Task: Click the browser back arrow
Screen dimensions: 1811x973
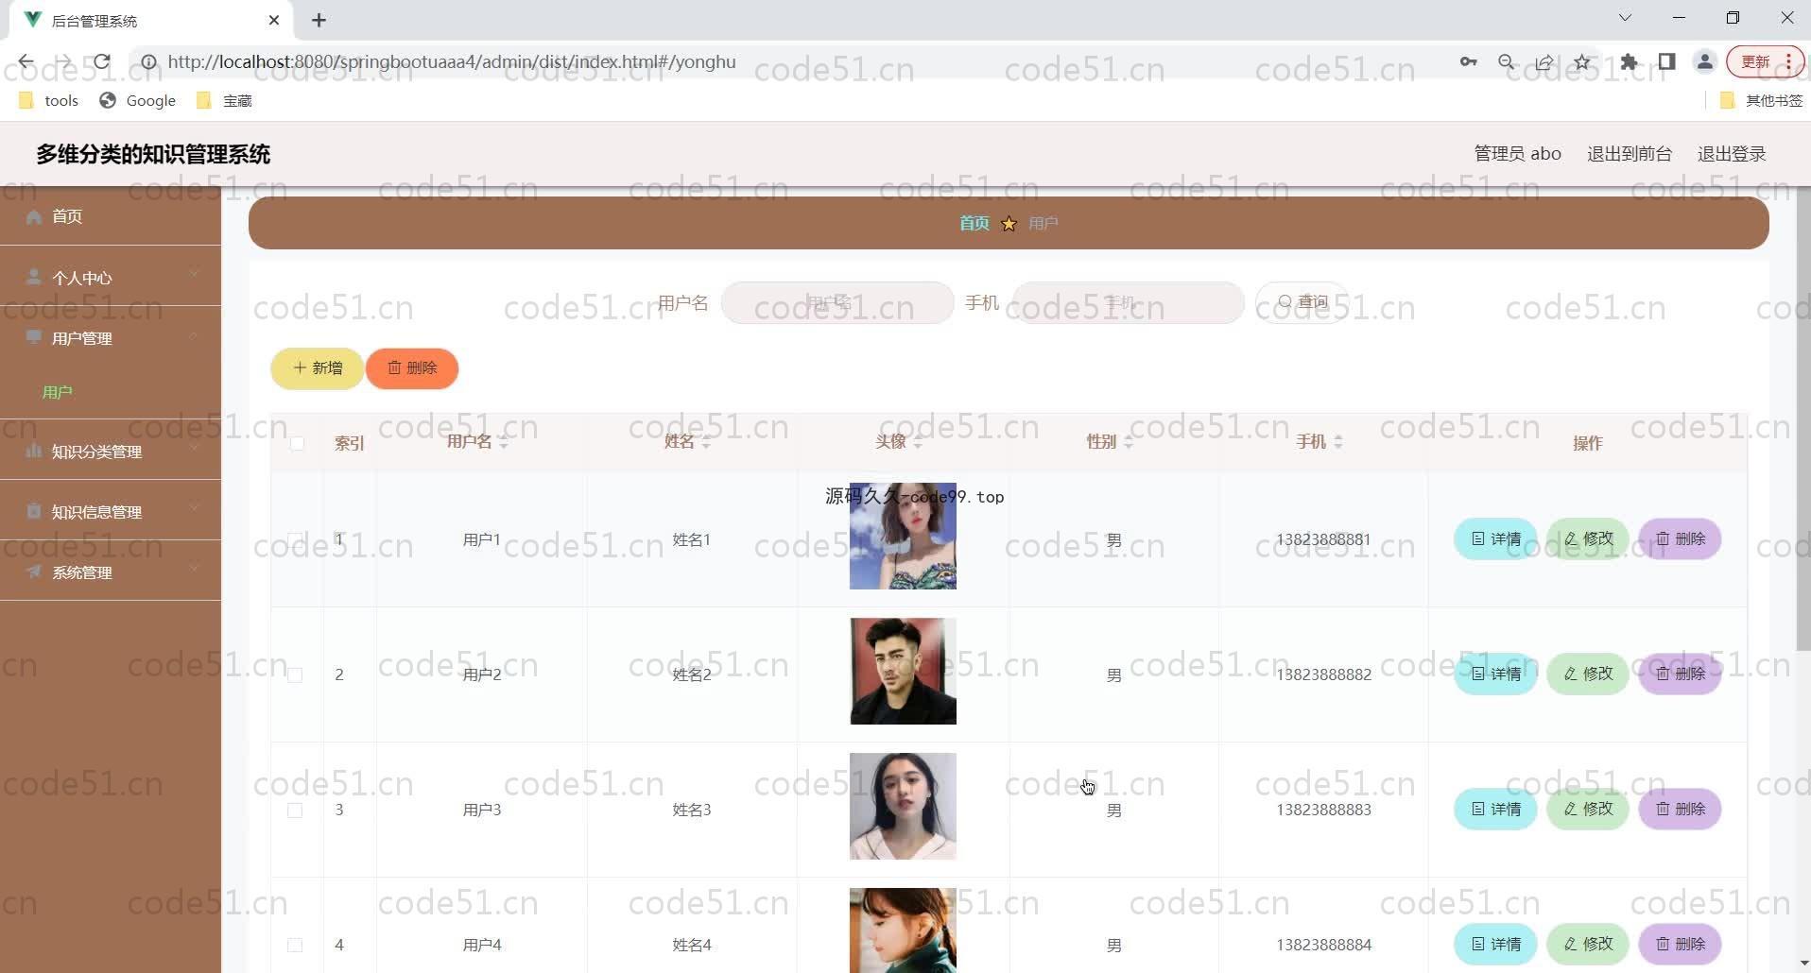Action: point(26,62)
